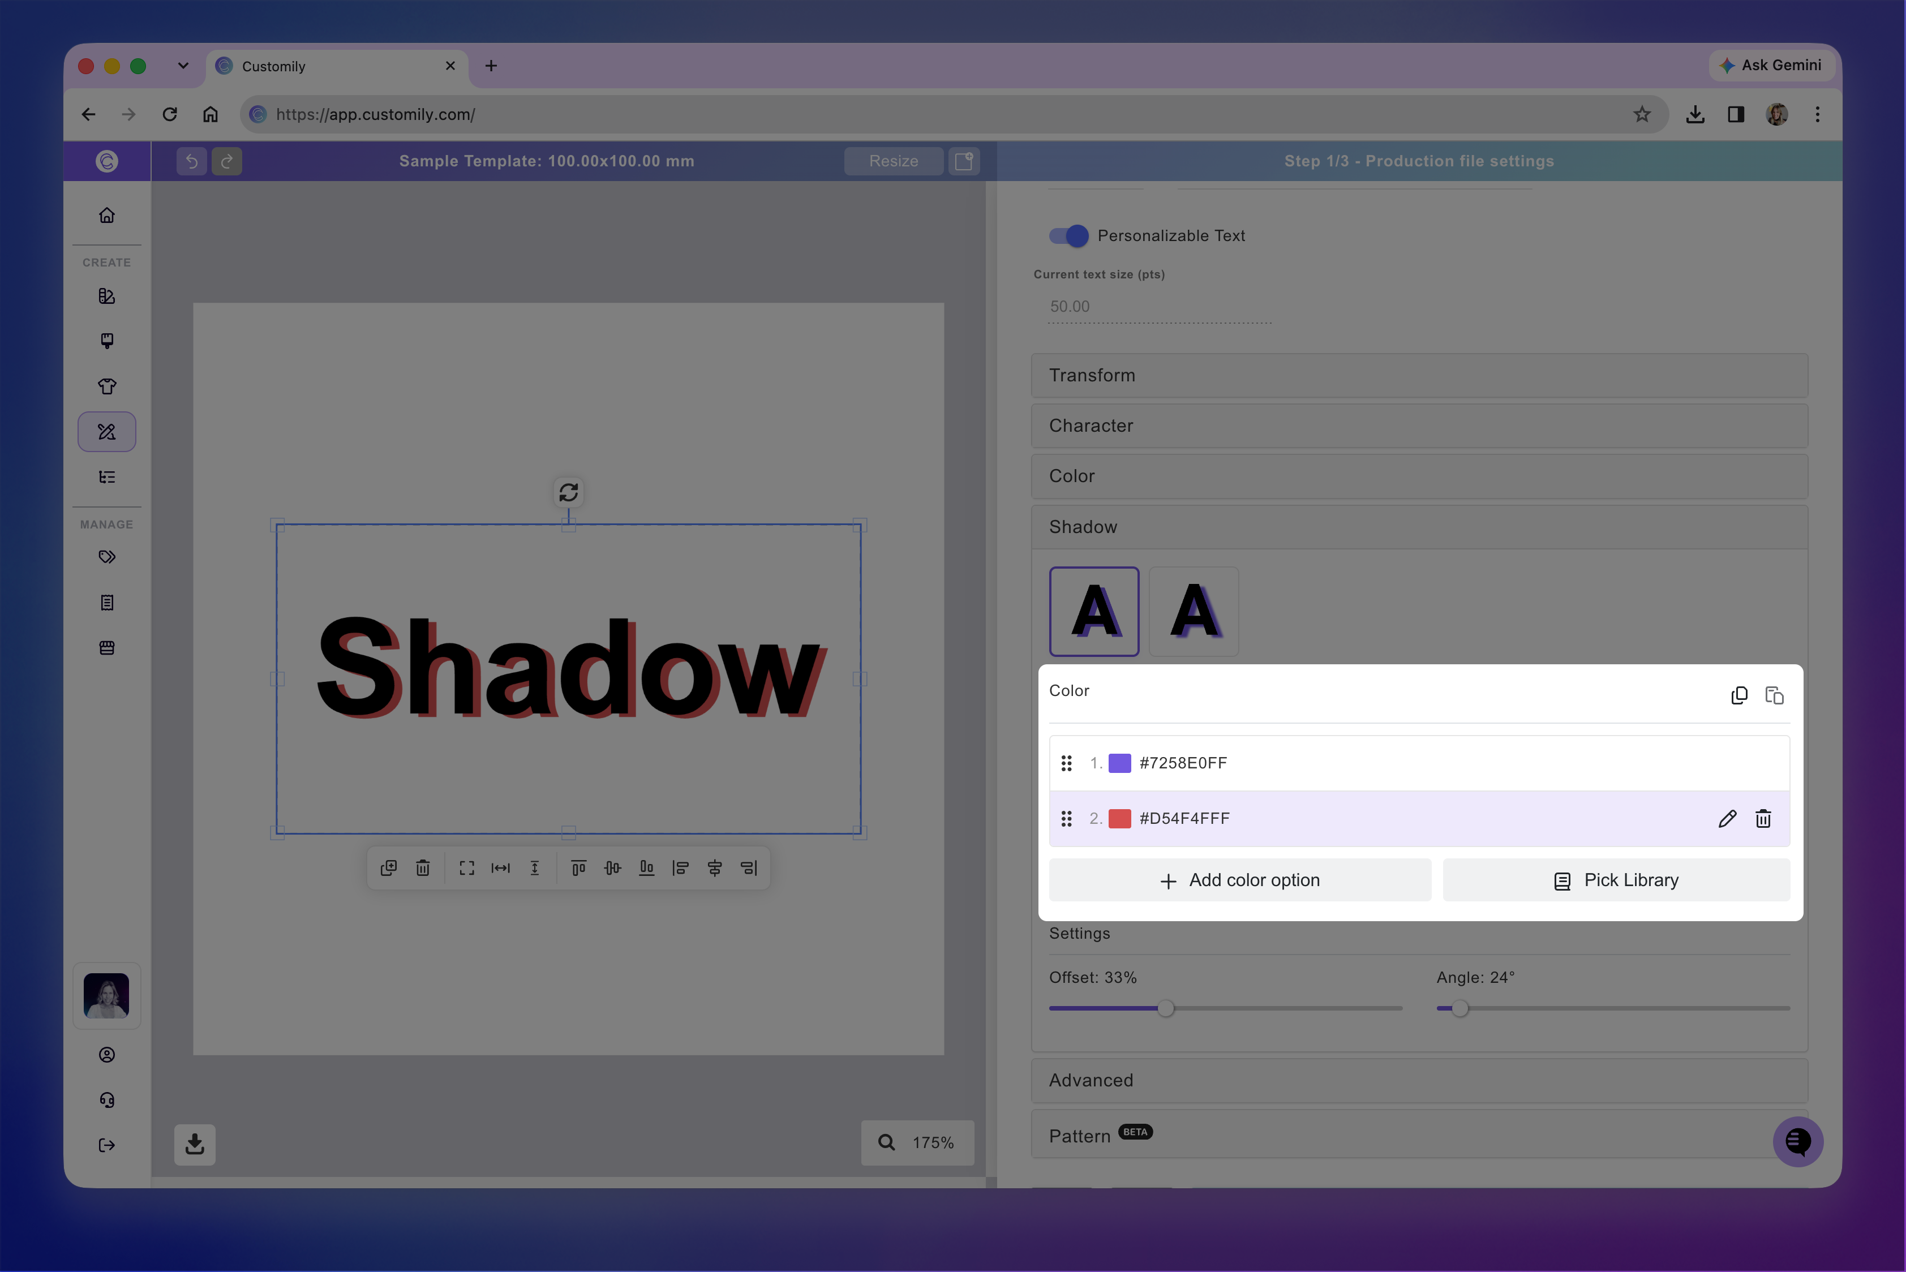Select the first shadow style thumbnail
This screenshot has height=1272, width=1906.
pos(1094,611)
